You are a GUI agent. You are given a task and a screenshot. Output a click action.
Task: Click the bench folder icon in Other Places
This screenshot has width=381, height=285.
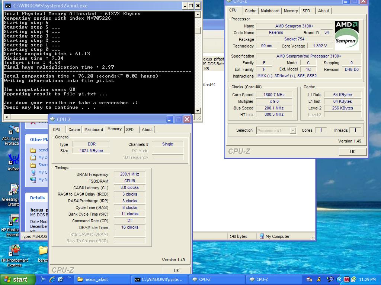pyautogui.click(x=33, y=150)
